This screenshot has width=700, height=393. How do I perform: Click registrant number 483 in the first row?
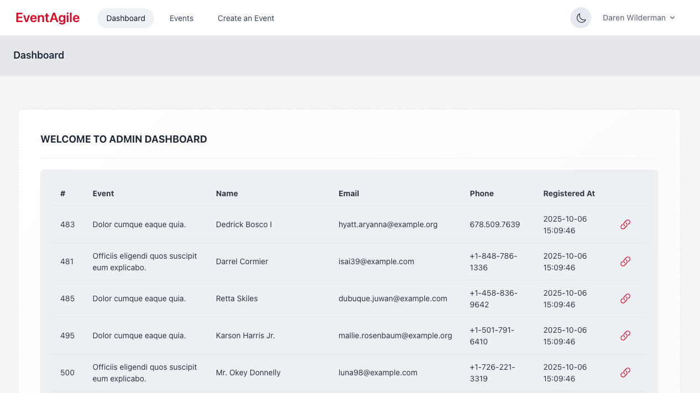pyautogui.click(x=67, y=224)
